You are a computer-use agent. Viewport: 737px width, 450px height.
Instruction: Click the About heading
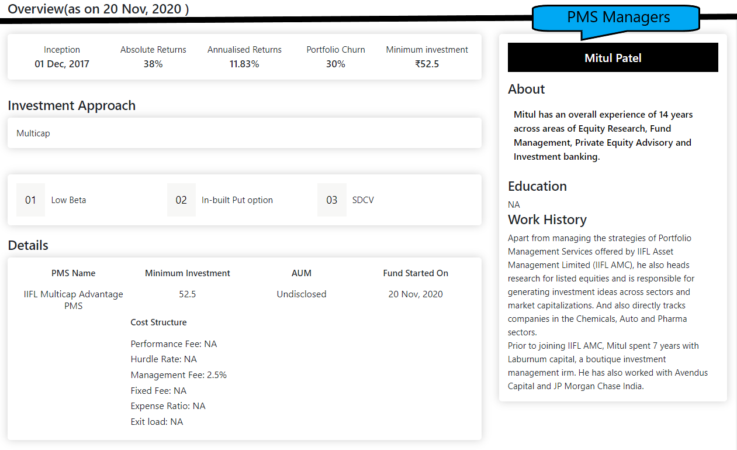pyautogui.click(x=527, y=89)
